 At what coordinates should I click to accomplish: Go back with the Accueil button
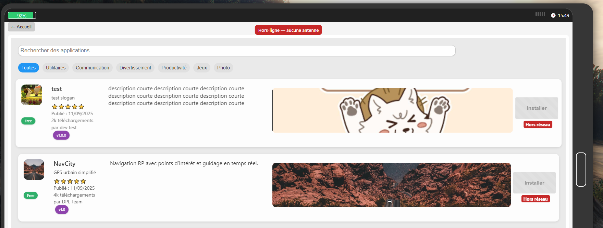click(21, 27)
